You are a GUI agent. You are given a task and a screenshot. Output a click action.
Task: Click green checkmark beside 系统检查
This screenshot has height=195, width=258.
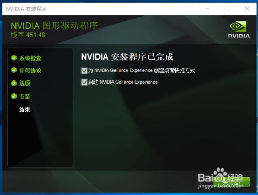(x=14, y=58)
